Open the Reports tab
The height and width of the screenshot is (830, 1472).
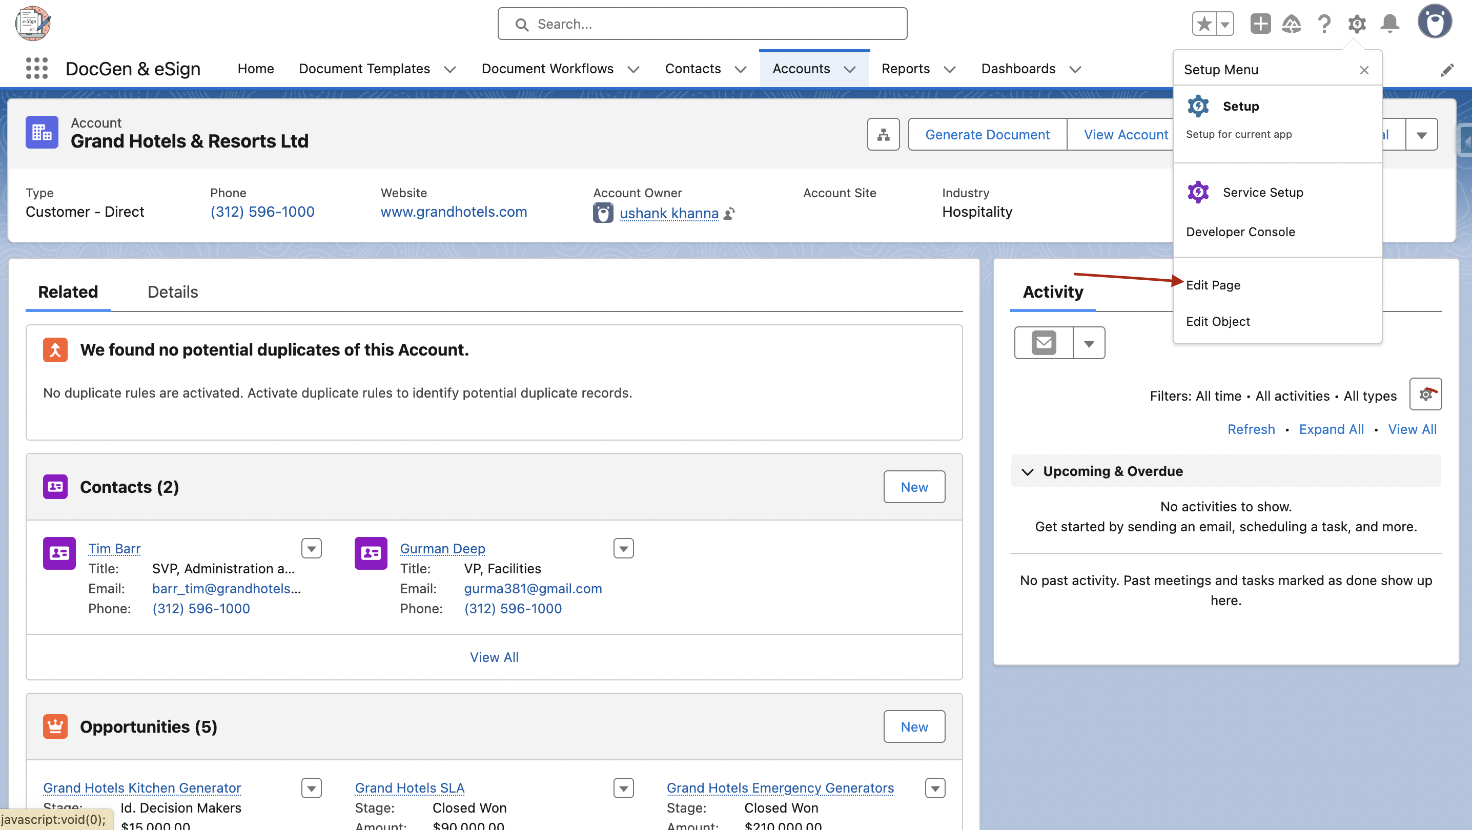905,69
